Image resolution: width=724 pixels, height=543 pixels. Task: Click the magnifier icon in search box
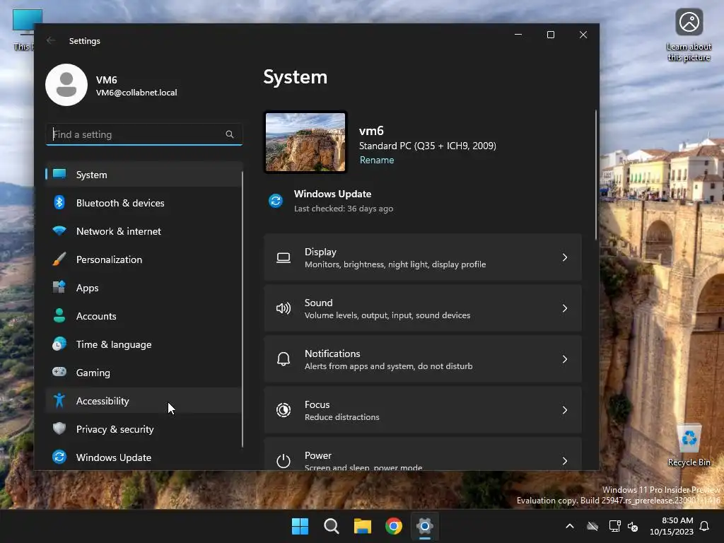click(x=230, y=134)
